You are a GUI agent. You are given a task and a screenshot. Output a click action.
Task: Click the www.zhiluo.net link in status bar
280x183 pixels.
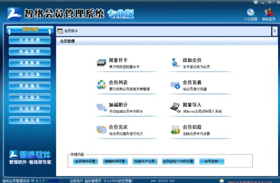(163, 181)
